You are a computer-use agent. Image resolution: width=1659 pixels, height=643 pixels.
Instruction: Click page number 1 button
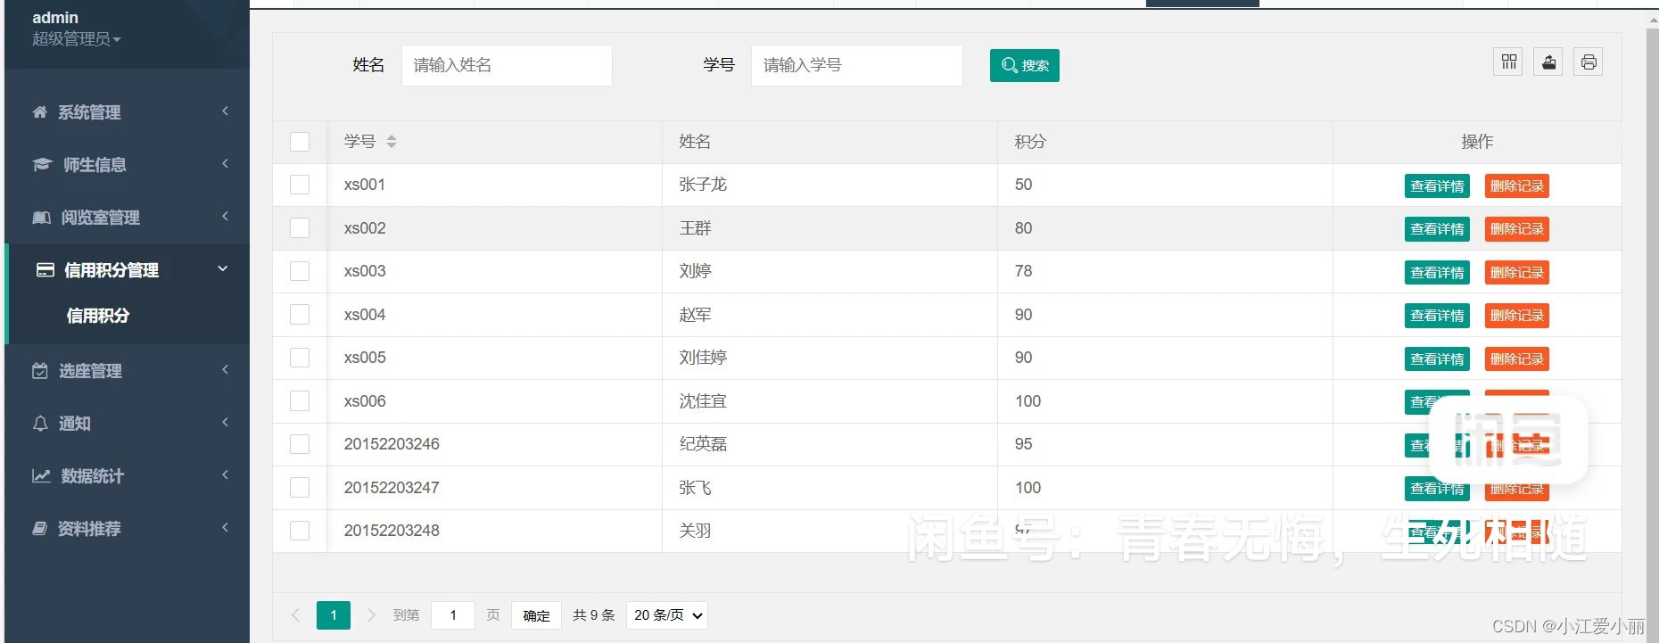pyautogui.click(x=334, y=615)
